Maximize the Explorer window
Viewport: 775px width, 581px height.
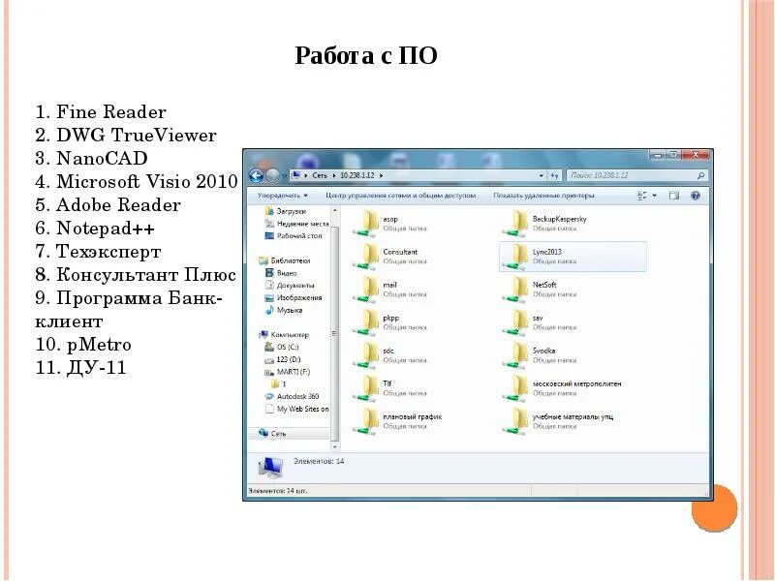[x=673, y=155]
